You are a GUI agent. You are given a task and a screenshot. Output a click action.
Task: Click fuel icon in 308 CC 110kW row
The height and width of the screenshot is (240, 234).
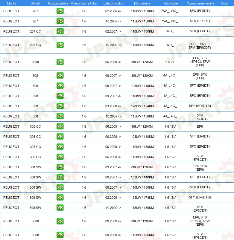coord(60,147)
